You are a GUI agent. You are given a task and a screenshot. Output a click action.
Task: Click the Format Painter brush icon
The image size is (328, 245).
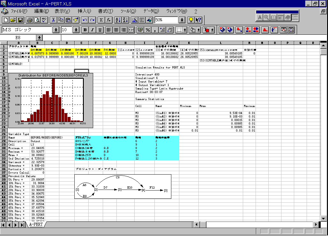pyautogui.click(x=76, y=20)
